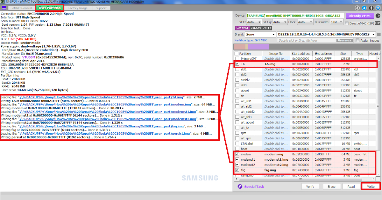Switch to Factory Image tab
This screenshot has height=200, width=382.
[78, 8]
